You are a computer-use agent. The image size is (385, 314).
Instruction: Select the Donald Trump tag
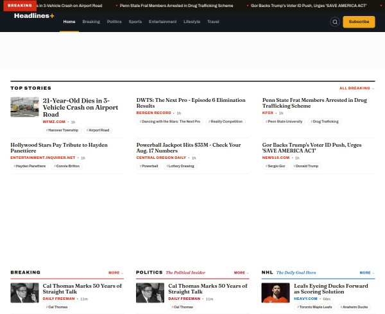305,166
